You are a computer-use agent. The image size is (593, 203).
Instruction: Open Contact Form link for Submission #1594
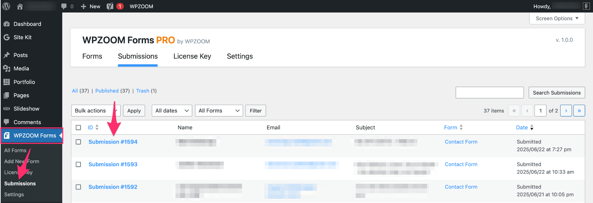click(461, 142)
